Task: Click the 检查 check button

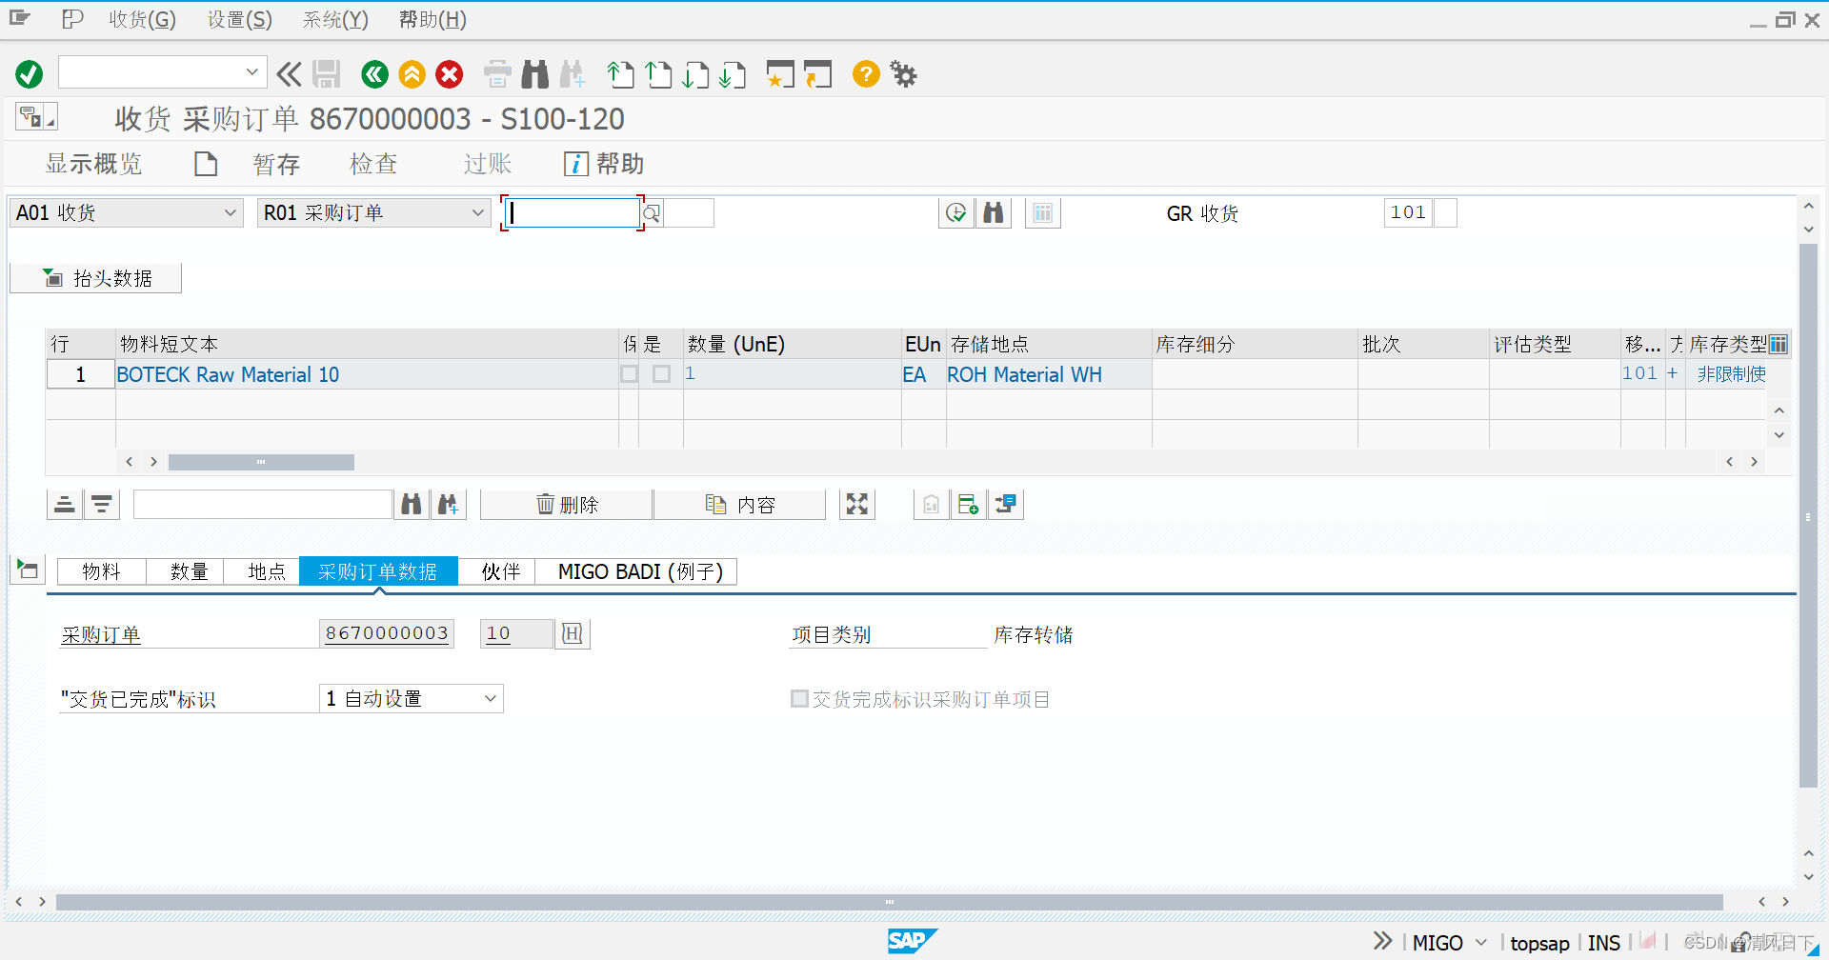Action: [373, 164]
